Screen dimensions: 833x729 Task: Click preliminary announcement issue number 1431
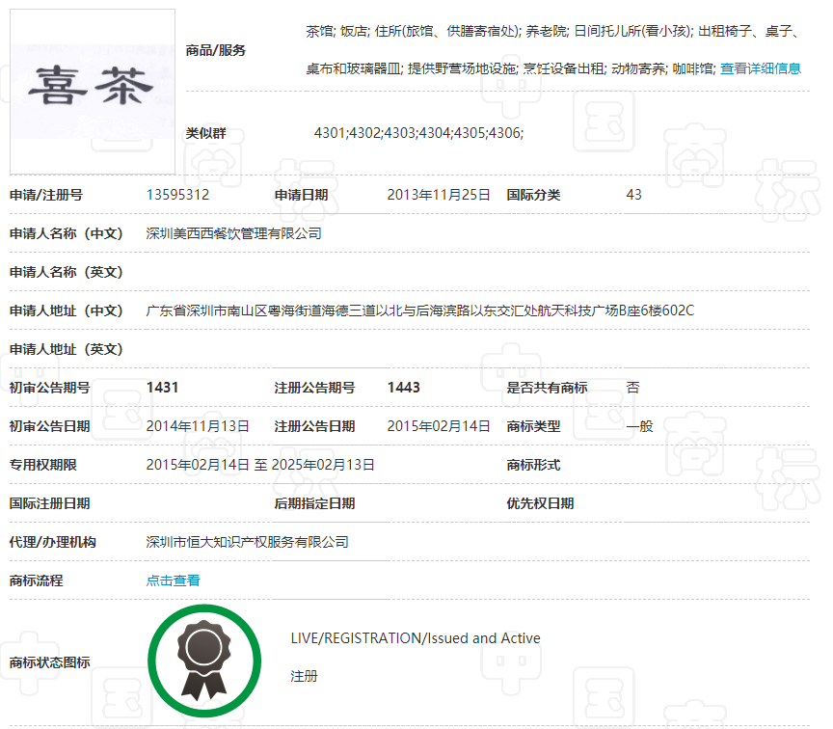coord(162,388)
